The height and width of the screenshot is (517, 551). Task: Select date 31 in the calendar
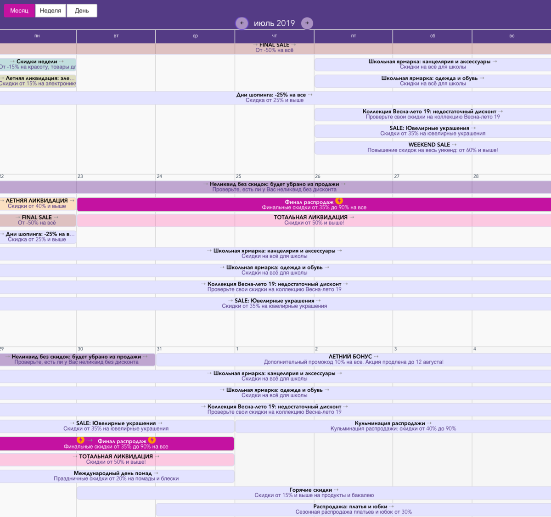[159, 349]
